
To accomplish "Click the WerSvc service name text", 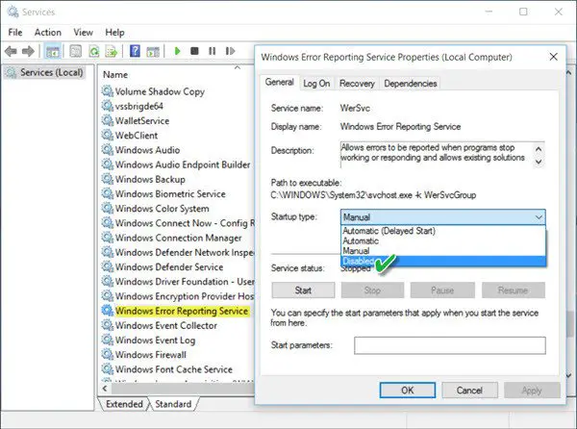I will pyautogui.click(x=355, y=108).
